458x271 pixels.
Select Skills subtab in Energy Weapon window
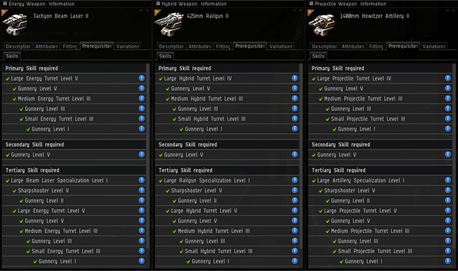pyautogui.click(x=12, y=56)
